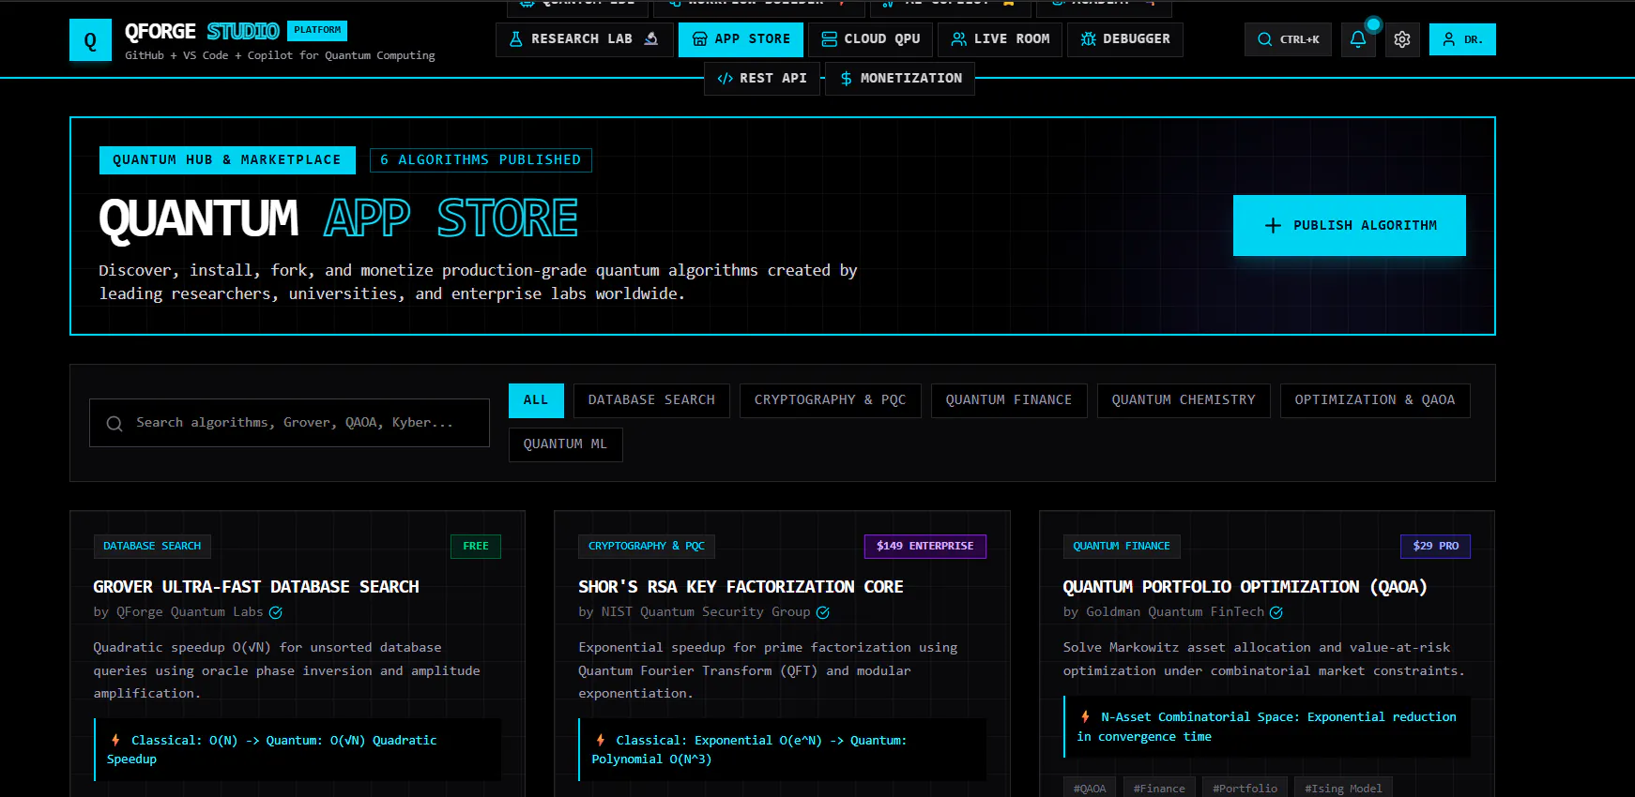Open the DR. user profile button
This screenshot has height=797, width=1635.
tap(1462, 39)
